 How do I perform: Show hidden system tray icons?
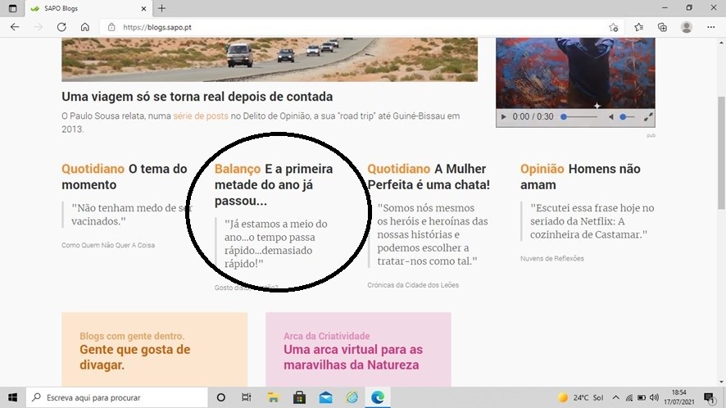click(x=616, y=397)
